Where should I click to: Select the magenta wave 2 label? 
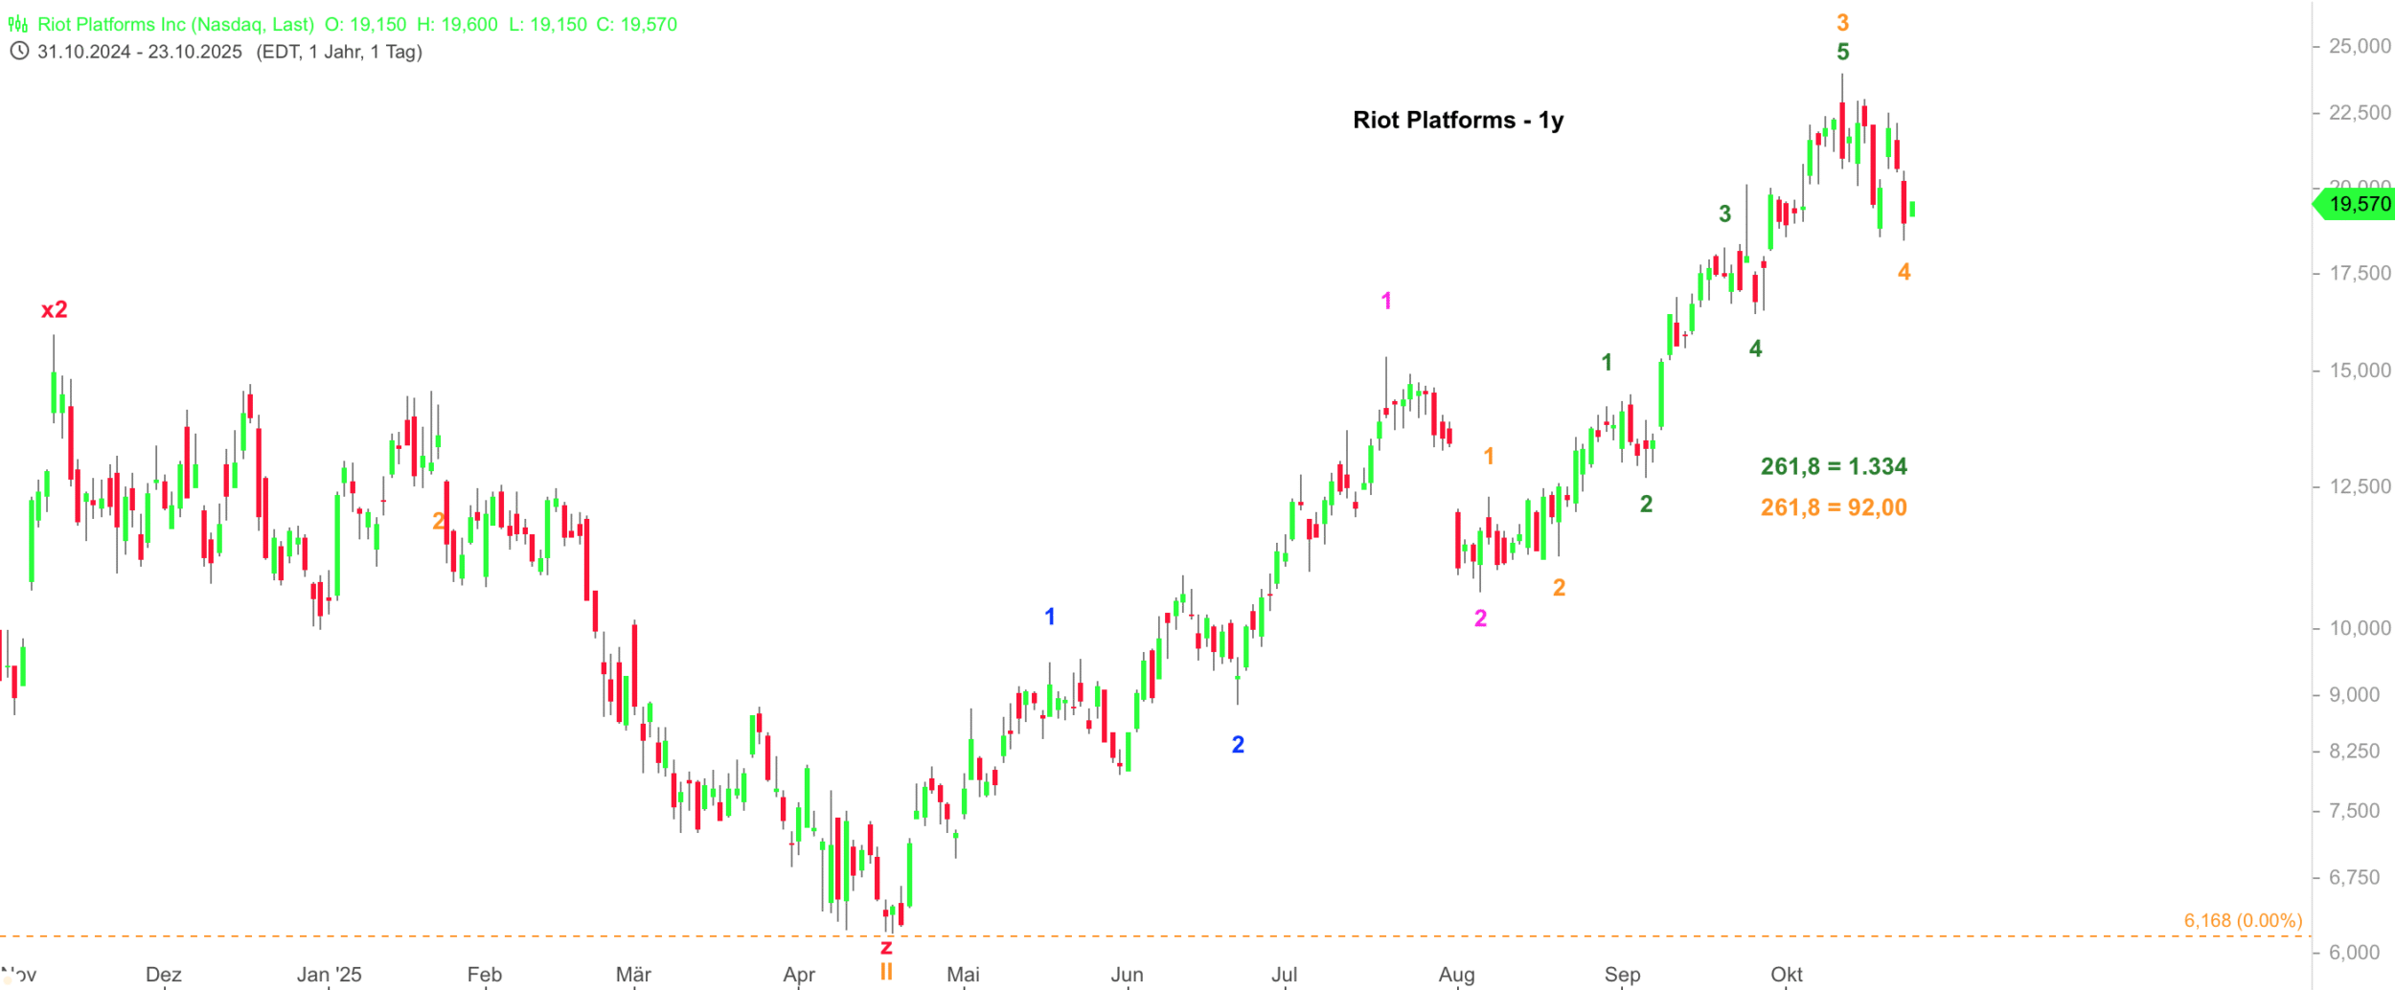point(1480,619)
